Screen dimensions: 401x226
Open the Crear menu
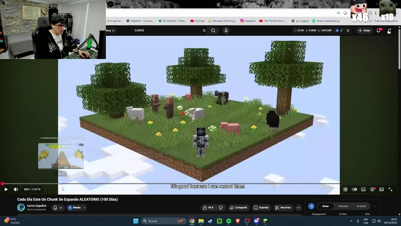point(364,30)
